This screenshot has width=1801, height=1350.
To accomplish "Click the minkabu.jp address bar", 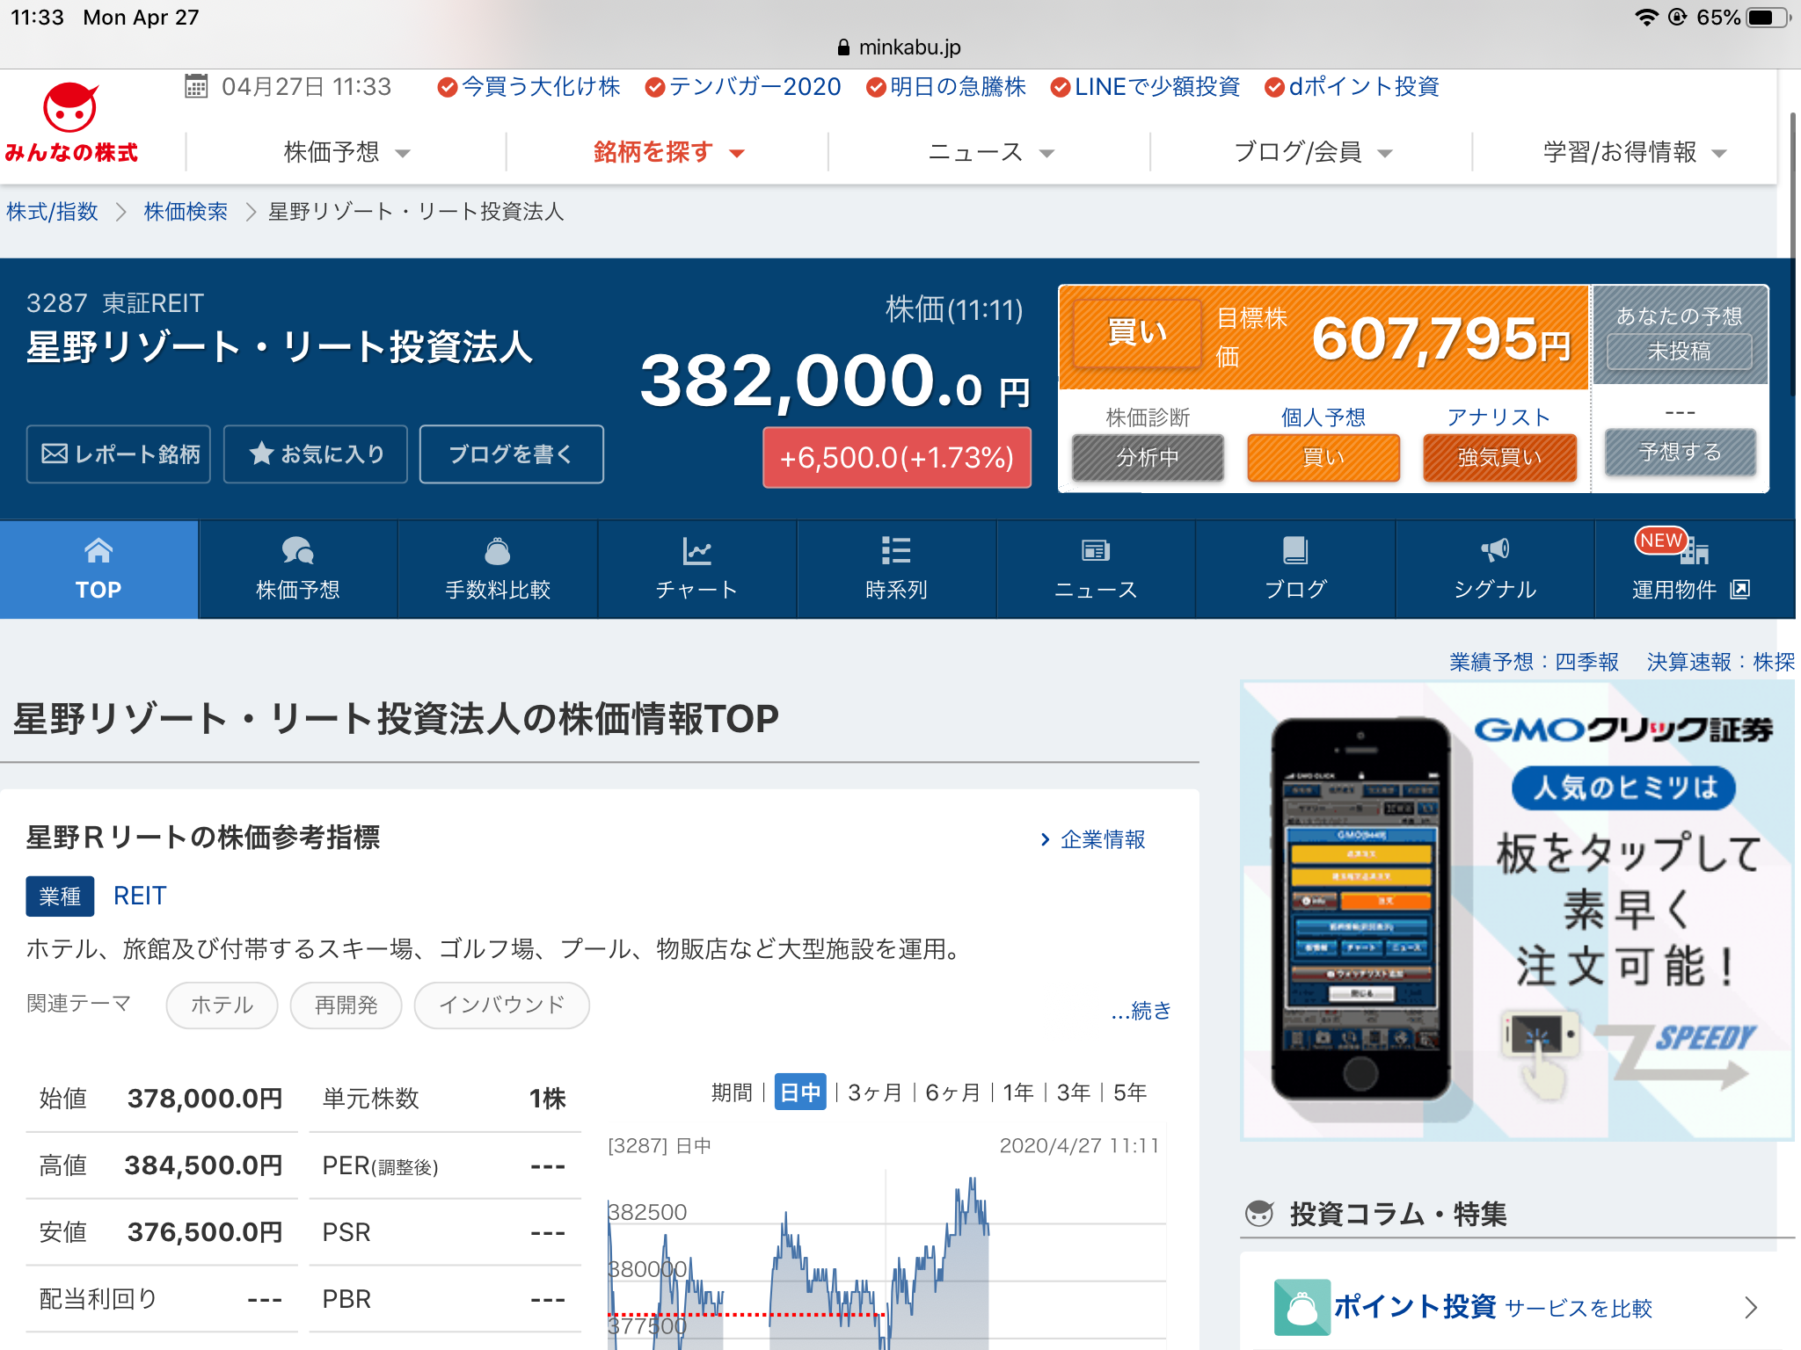I will click(x=900, y=47).
